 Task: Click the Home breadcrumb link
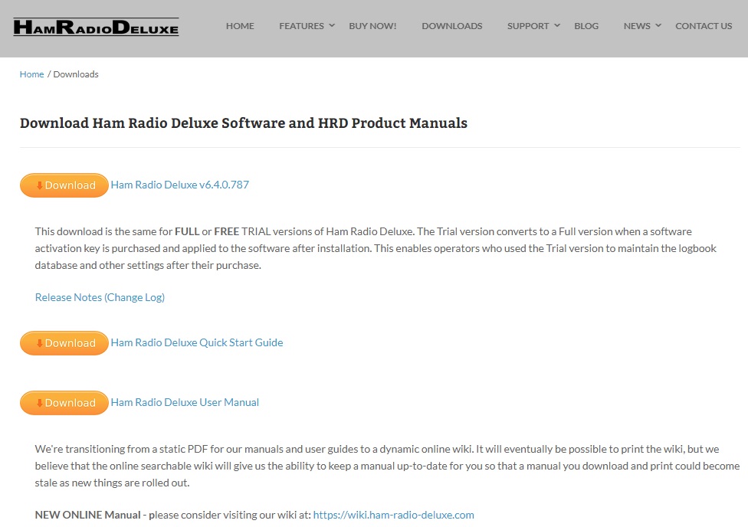click(x=31, y=74)
